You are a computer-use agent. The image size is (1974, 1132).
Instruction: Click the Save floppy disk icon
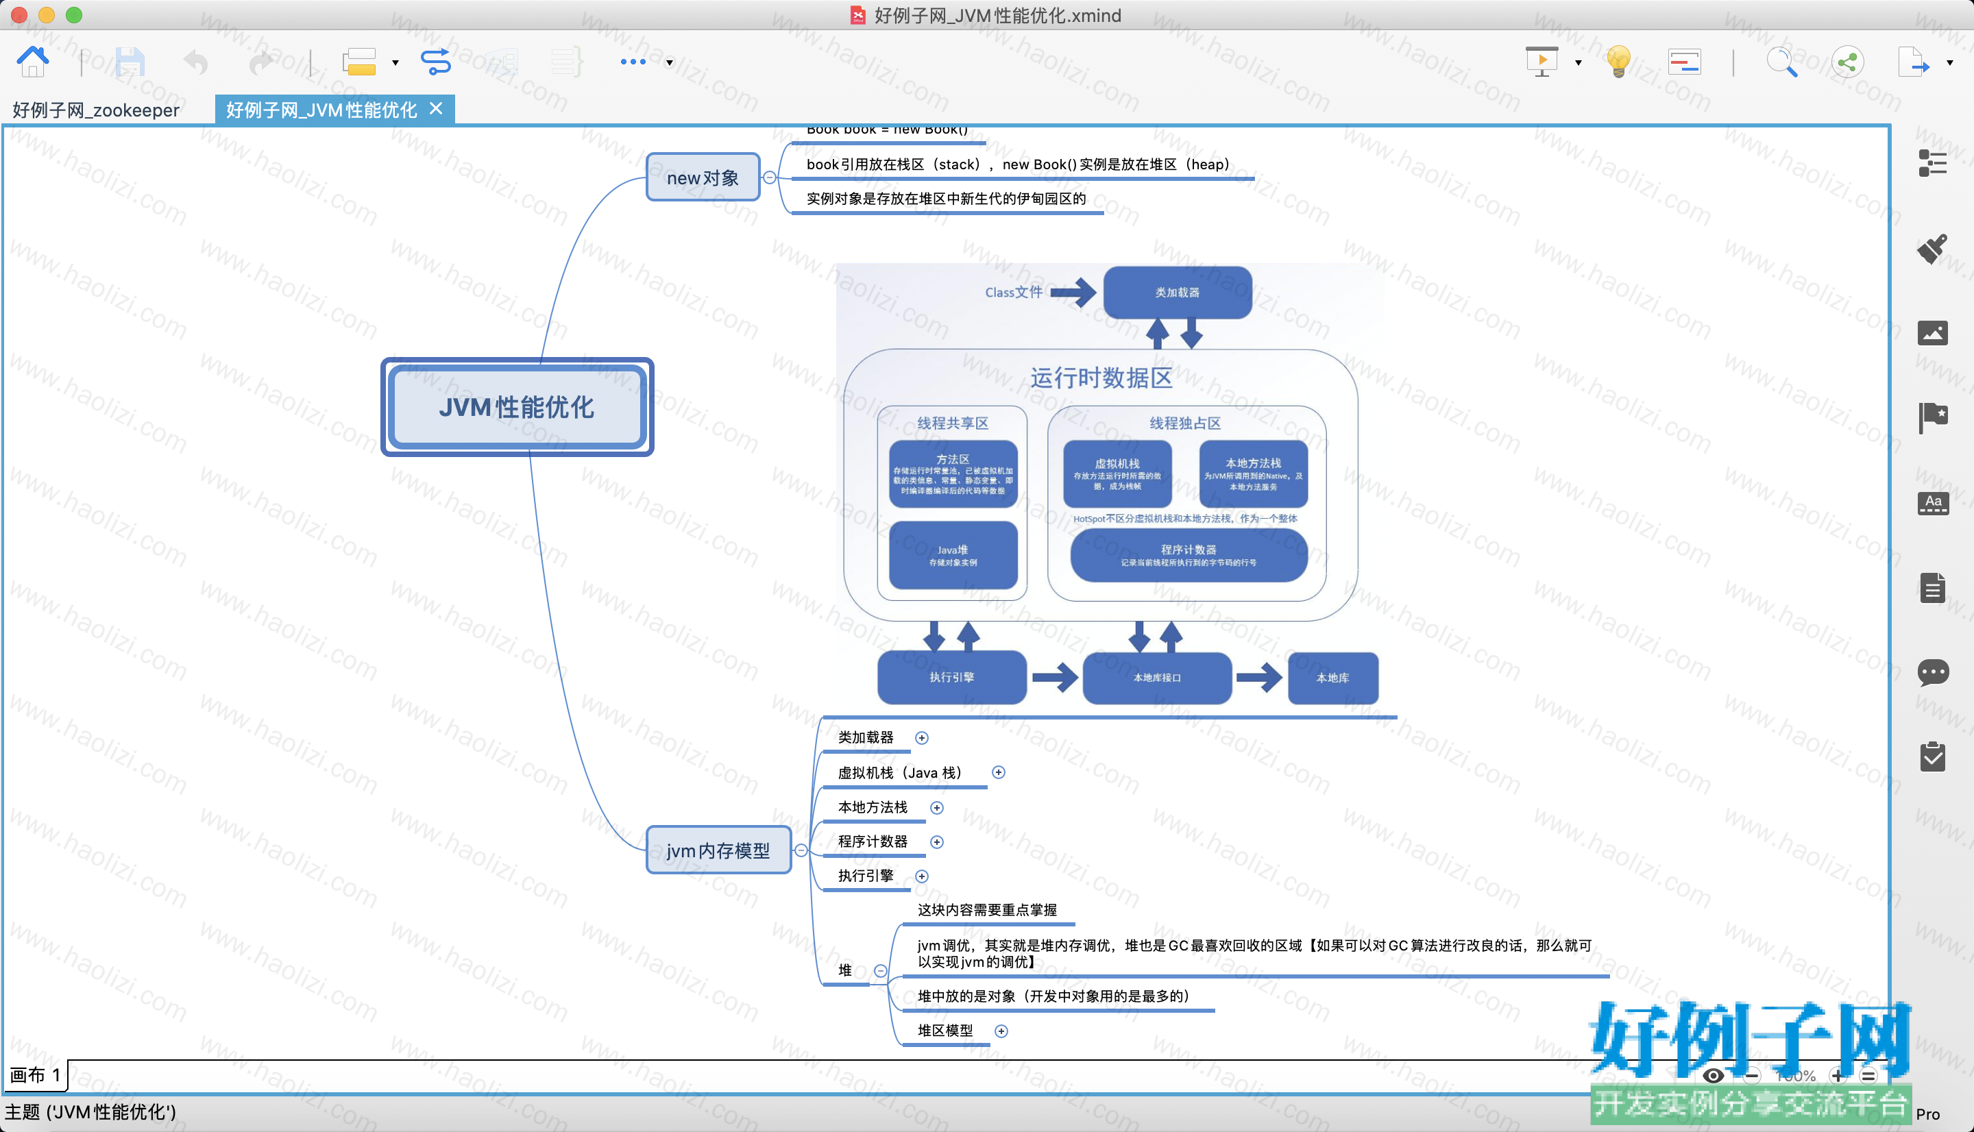130,62
